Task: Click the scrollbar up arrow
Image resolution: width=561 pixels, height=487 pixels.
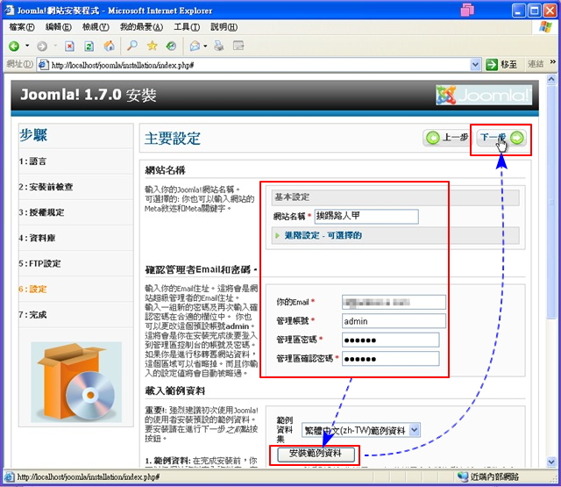Action: [x=551, y=79]
